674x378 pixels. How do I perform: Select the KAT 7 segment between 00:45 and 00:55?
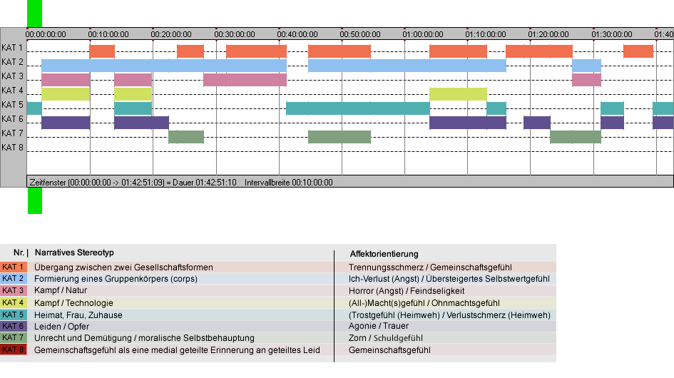[x=339, y=137]
